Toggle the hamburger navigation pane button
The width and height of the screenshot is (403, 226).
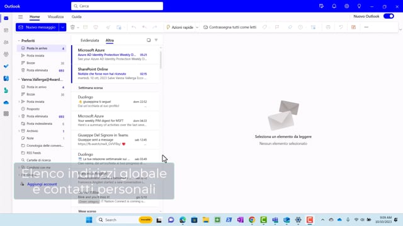[x=20, y=17]
